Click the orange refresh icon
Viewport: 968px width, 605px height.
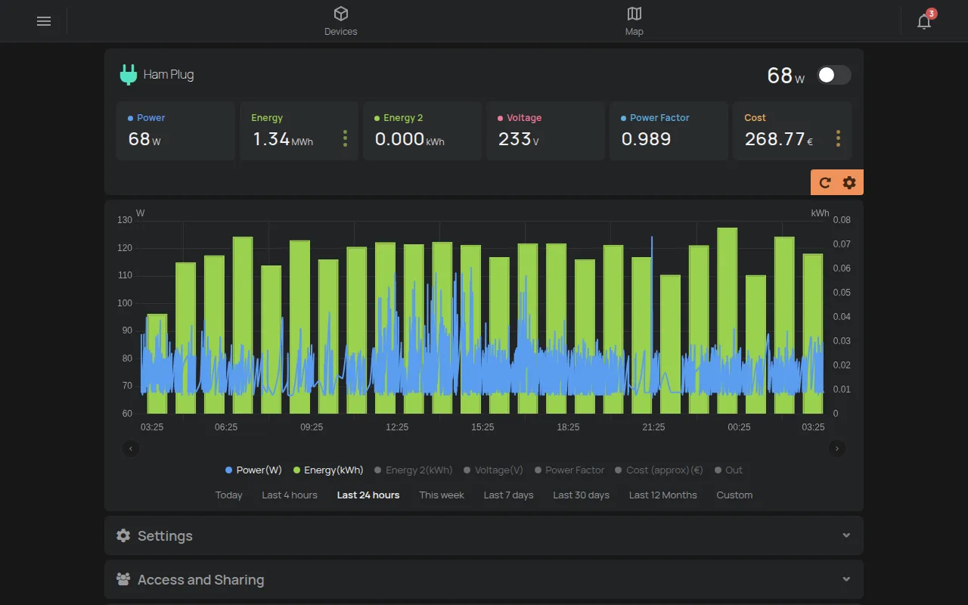[x=825, y=182]
